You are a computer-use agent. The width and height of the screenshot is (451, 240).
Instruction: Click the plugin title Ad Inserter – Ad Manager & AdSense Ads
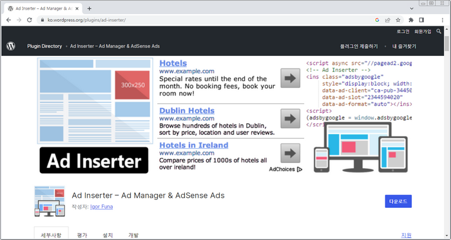[x=148, y=196]
